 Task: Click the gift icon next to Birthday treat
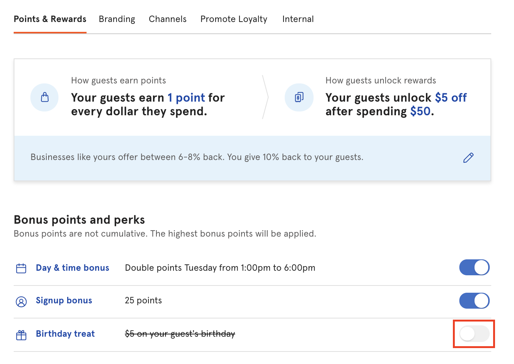click(x=21, y=334)
